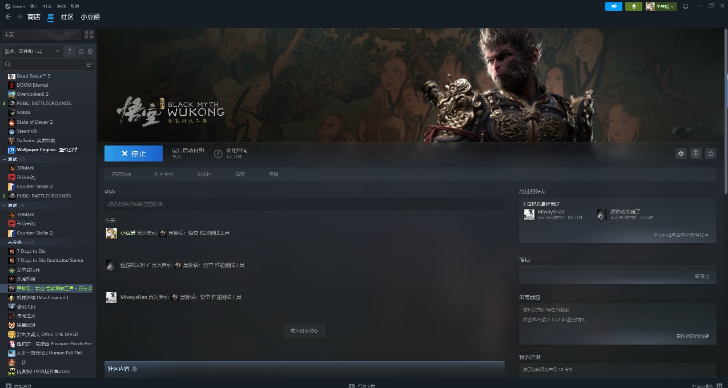
Task: Open the 社区中心 tab
Action: pyautogui.click(x=164, y=174)
